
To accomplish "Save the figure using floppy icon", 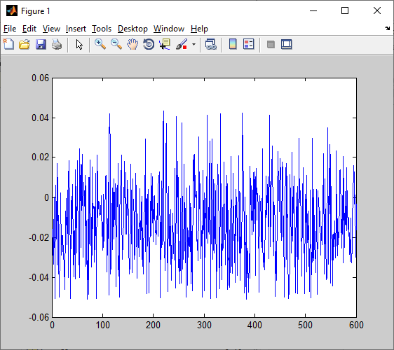I will [41, 44].
